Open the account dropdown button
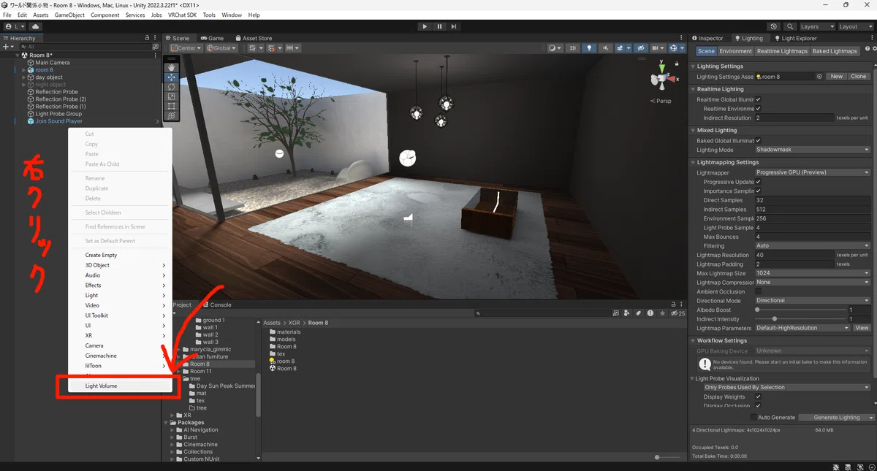The image size is (877, 471). (15, 26)
